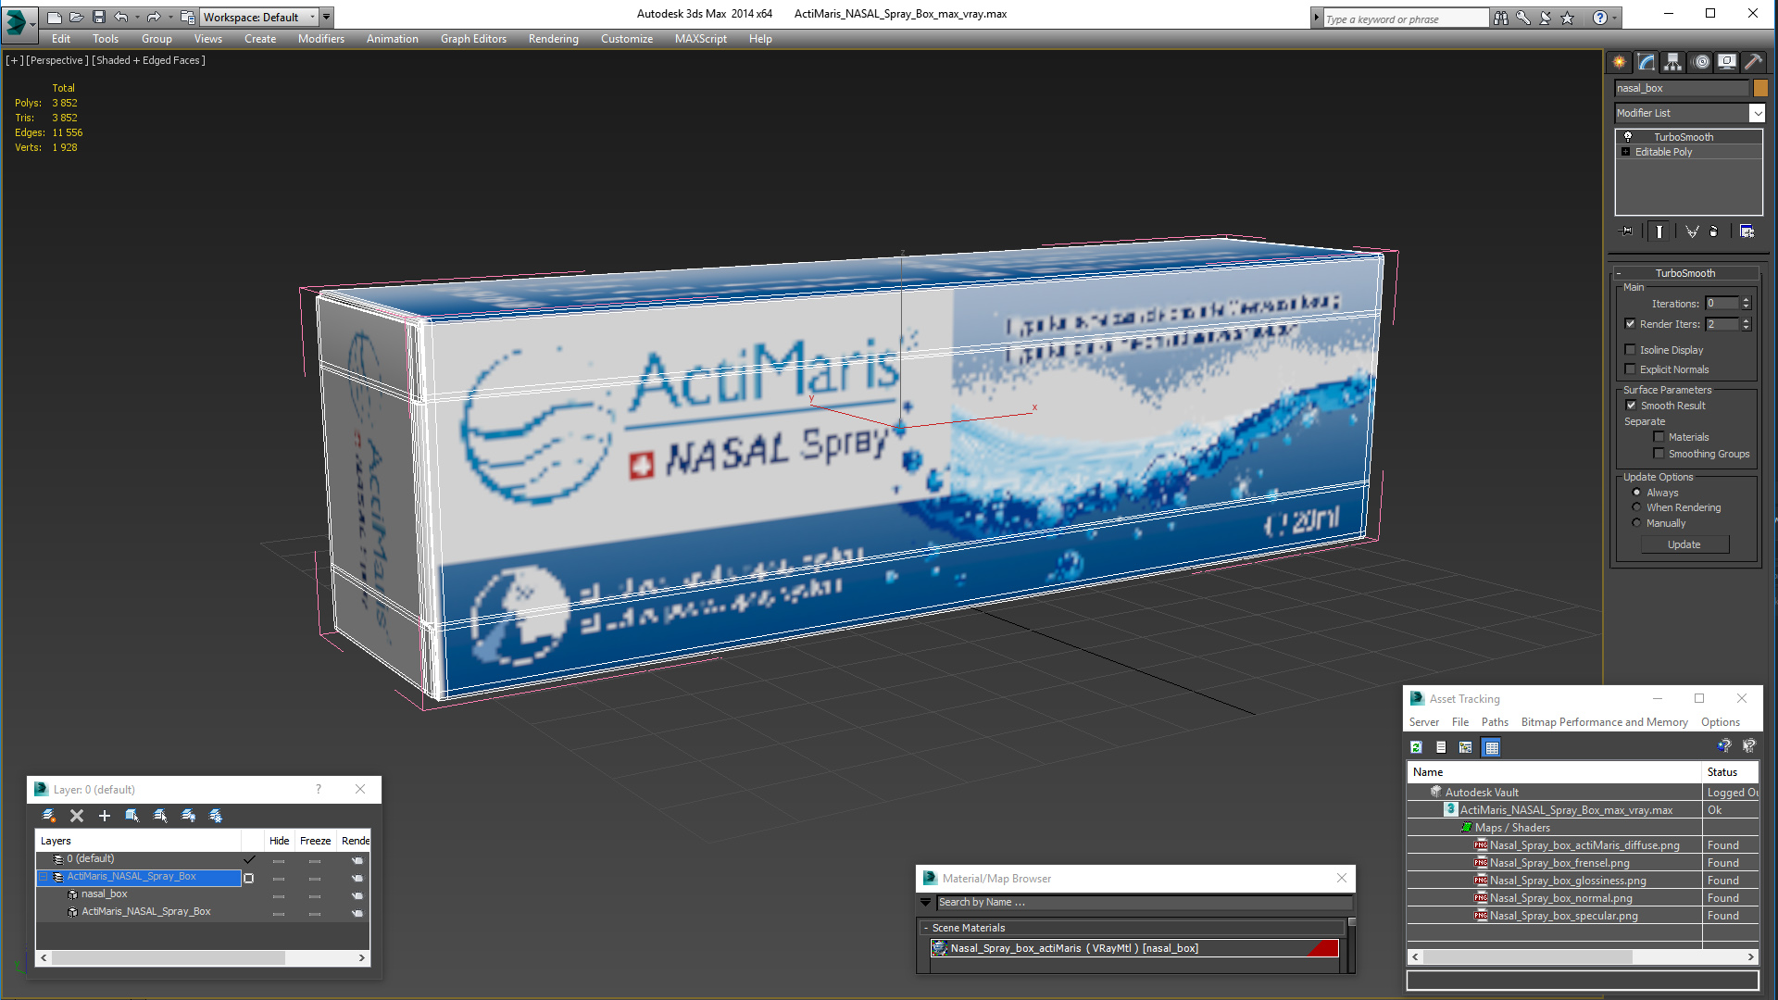Select Always update option
Viewport: 1778px width, 1000px height.
[x=1636, y=493]
